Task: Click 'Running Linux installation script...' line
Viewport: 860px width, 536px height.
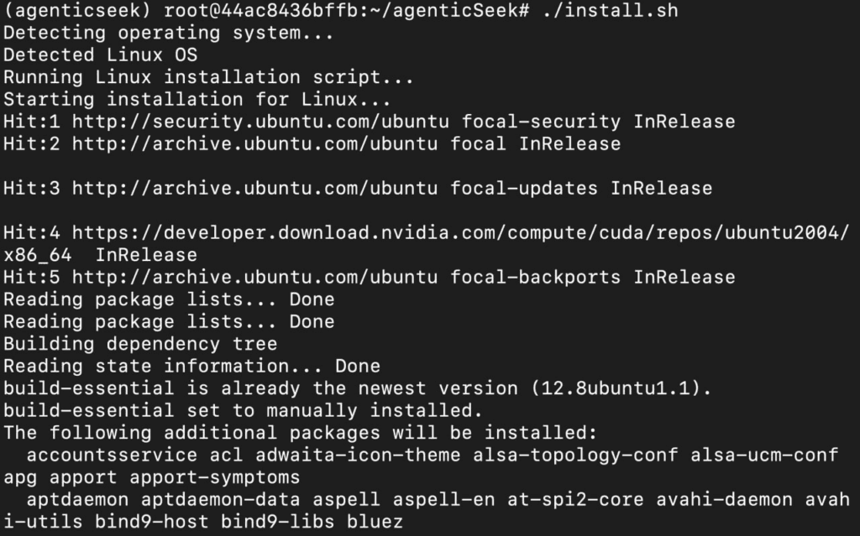Action: [208, 77]
